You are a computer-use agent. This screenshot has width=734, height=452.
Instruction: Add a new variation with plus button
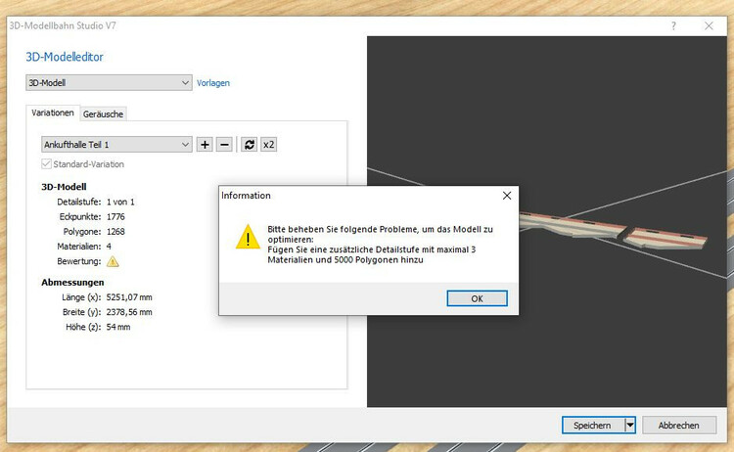(205, 145)
